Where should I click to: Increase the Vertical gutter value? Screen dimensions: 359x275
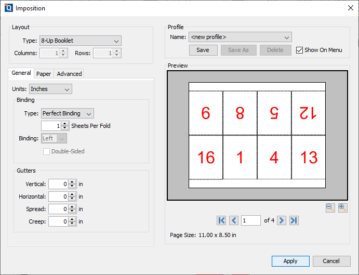click(72, 182)
